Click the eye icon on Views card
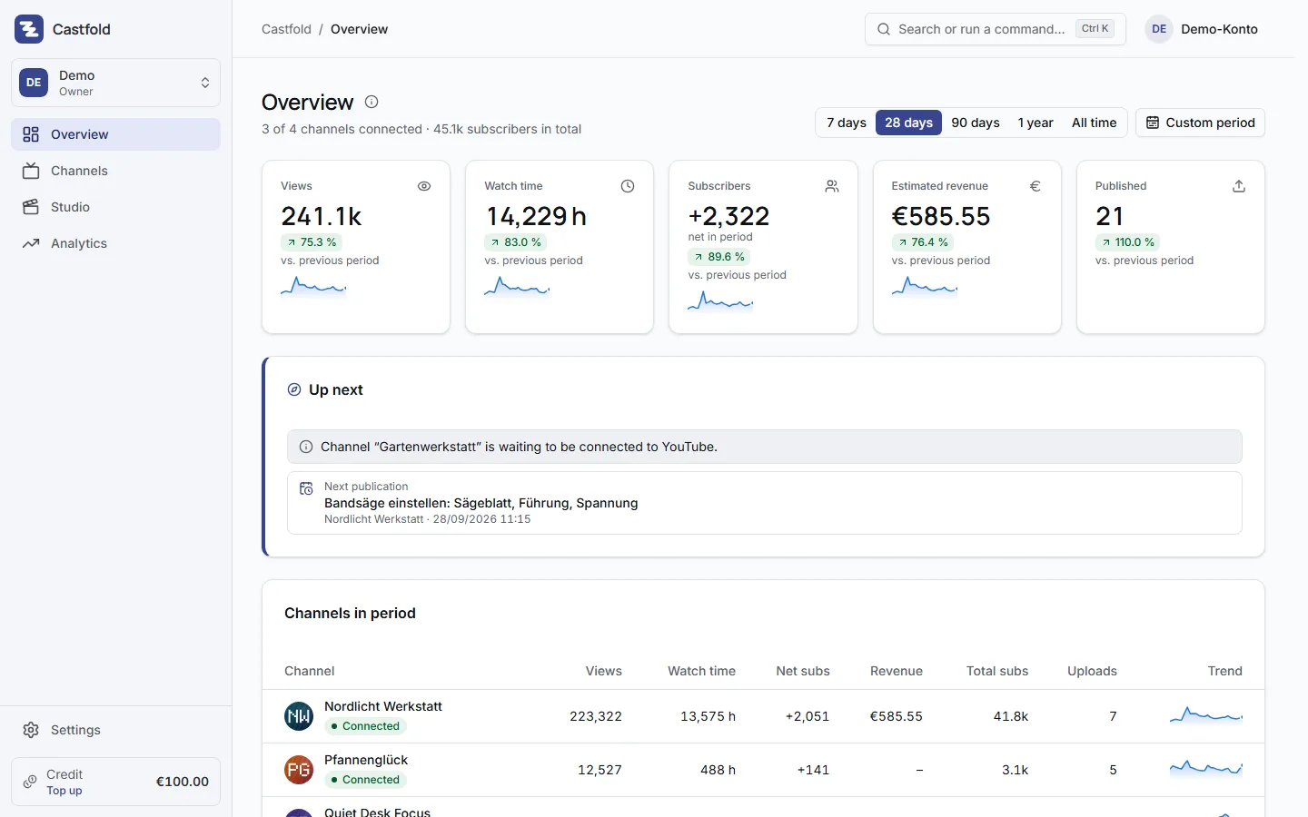 pos(424,186)
